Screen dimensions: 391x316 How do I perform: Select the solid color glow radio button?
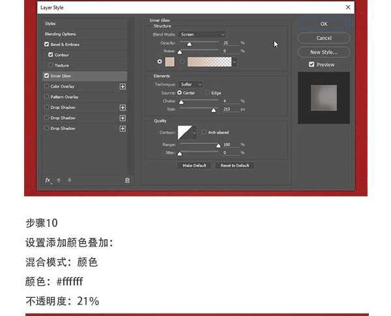(x=160, y=61)
